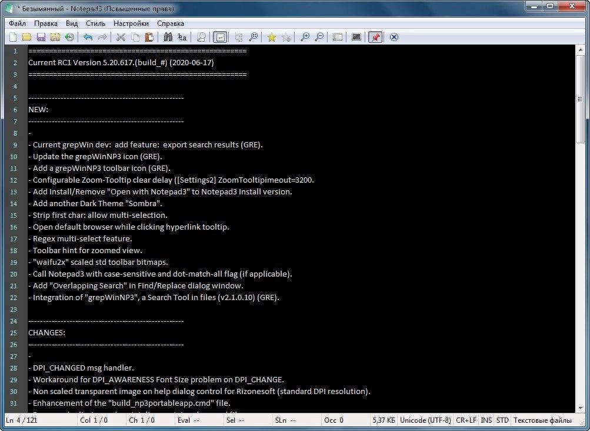Click file size '5,37 КБ' field

coord(384,420)
